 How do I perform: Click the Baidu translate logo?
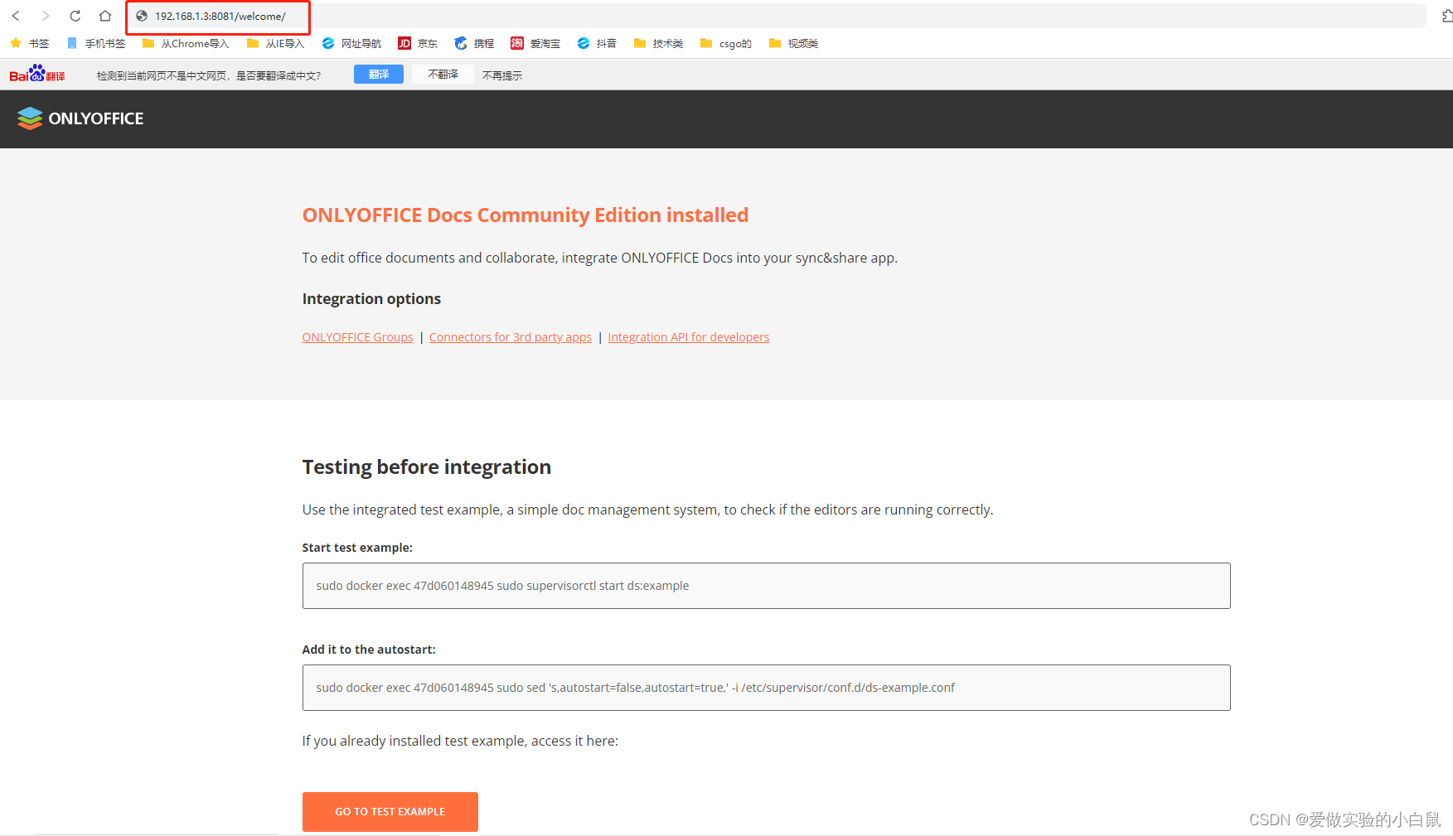[37, 74]
